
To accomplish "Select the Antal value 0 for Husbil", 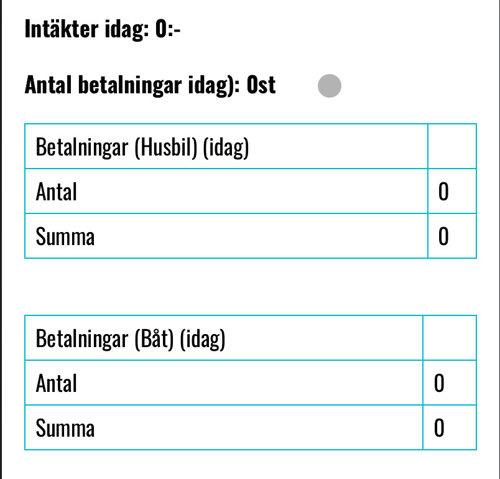I will click(443, 192).
